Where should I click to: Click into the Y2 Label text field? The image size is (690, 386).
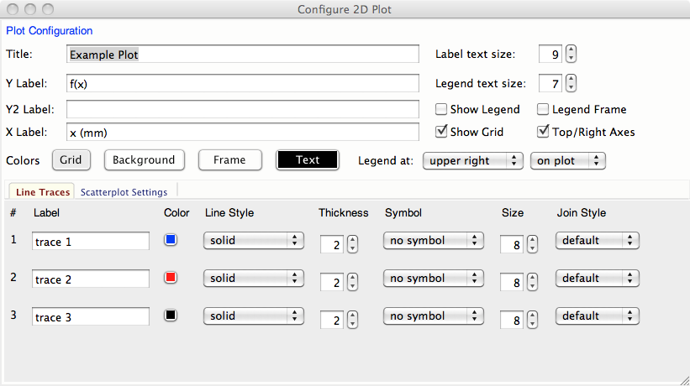click(242, 110)
